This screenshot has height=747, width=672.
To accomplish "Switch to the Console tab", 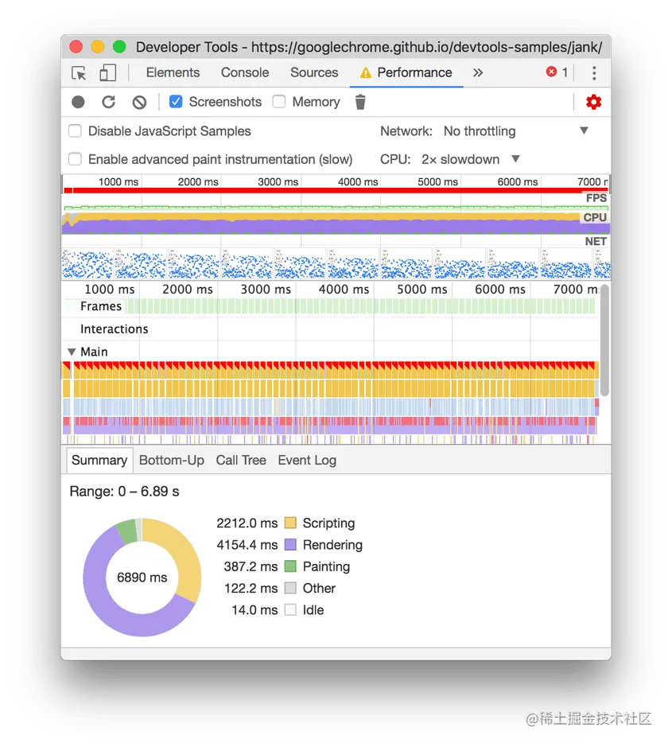I will (x=245, y=72).
